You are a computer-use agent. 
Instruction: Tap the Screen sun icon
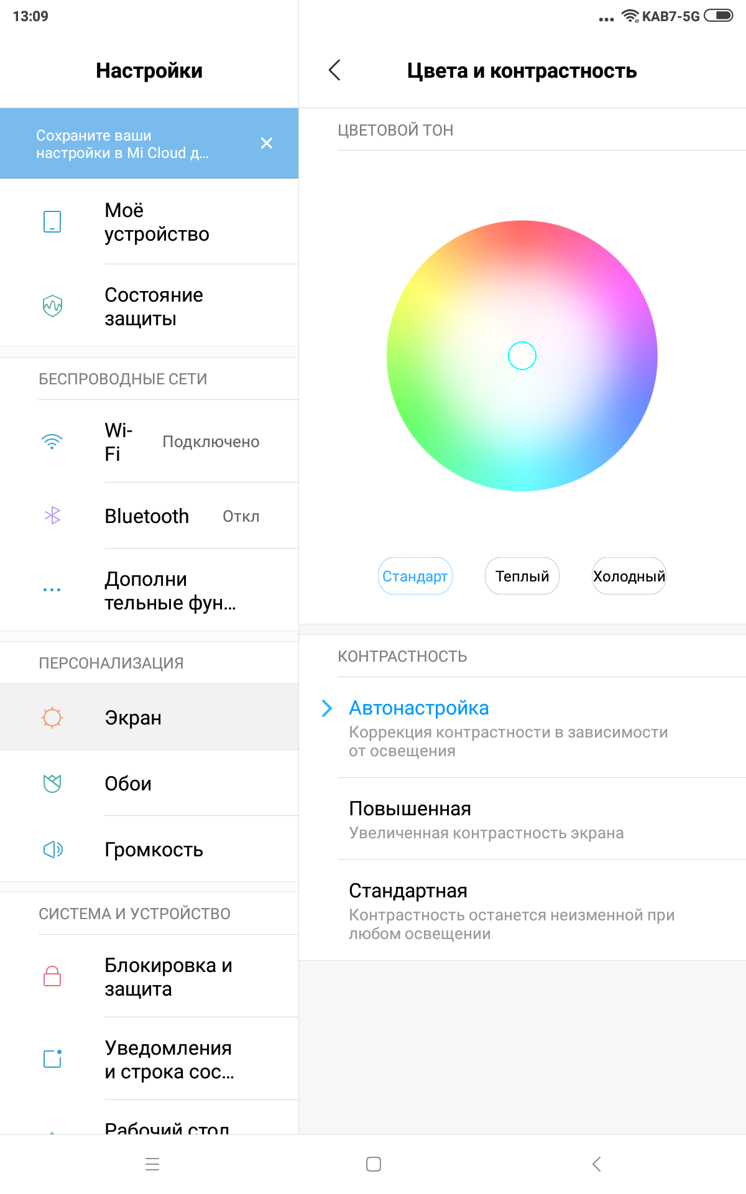(52, 718)
